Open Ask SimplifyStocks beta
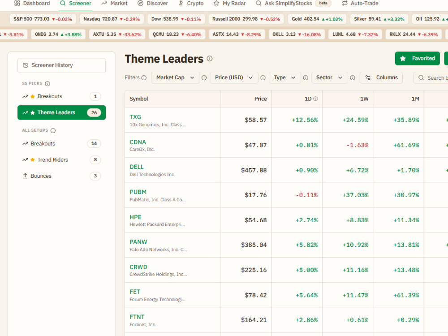 click(x=293, y=4)
